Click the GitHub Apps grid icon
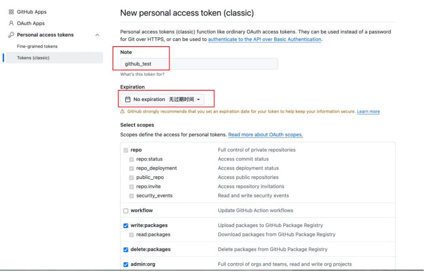Screen dimensions: 427x272 (11, 12)
